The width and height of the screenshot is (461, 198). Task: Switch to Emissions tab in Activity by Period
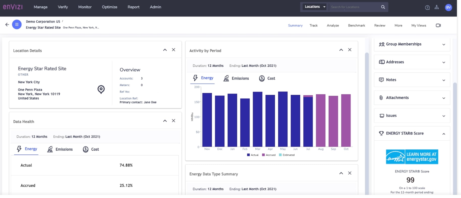(236, 78)
